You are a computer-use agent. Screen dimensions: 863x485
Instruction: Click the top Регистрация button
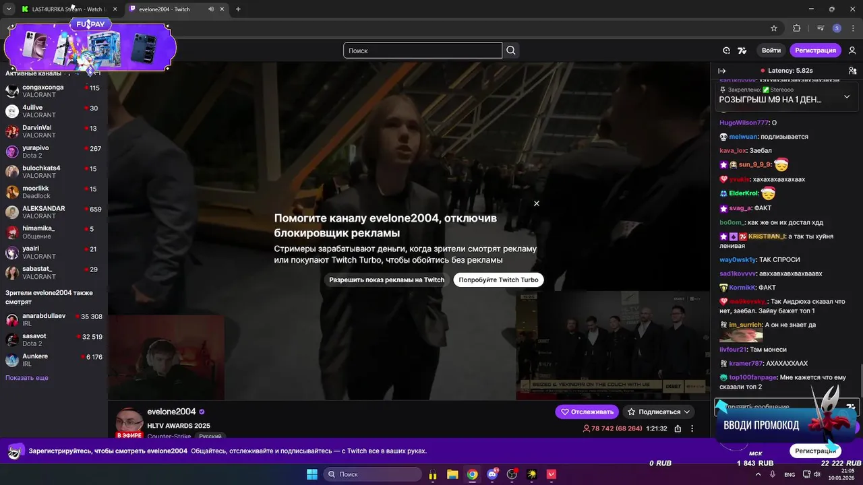(x=815, y=51)
